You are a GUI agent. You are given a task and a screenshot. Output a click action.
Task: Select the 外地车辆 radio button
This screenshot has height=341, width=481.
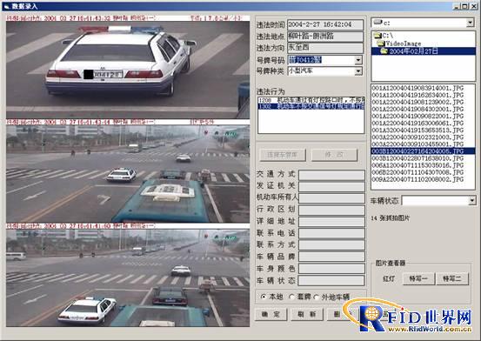[316, 297]
